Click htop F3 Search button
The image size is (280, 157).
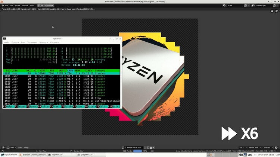pyautogui.click(x=32, y=106)
